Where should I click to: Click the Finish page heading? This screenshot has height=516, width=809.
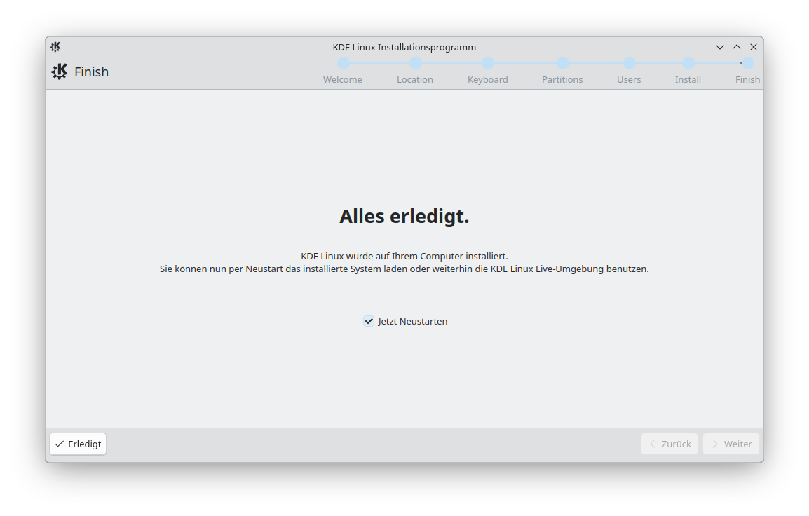91,72
